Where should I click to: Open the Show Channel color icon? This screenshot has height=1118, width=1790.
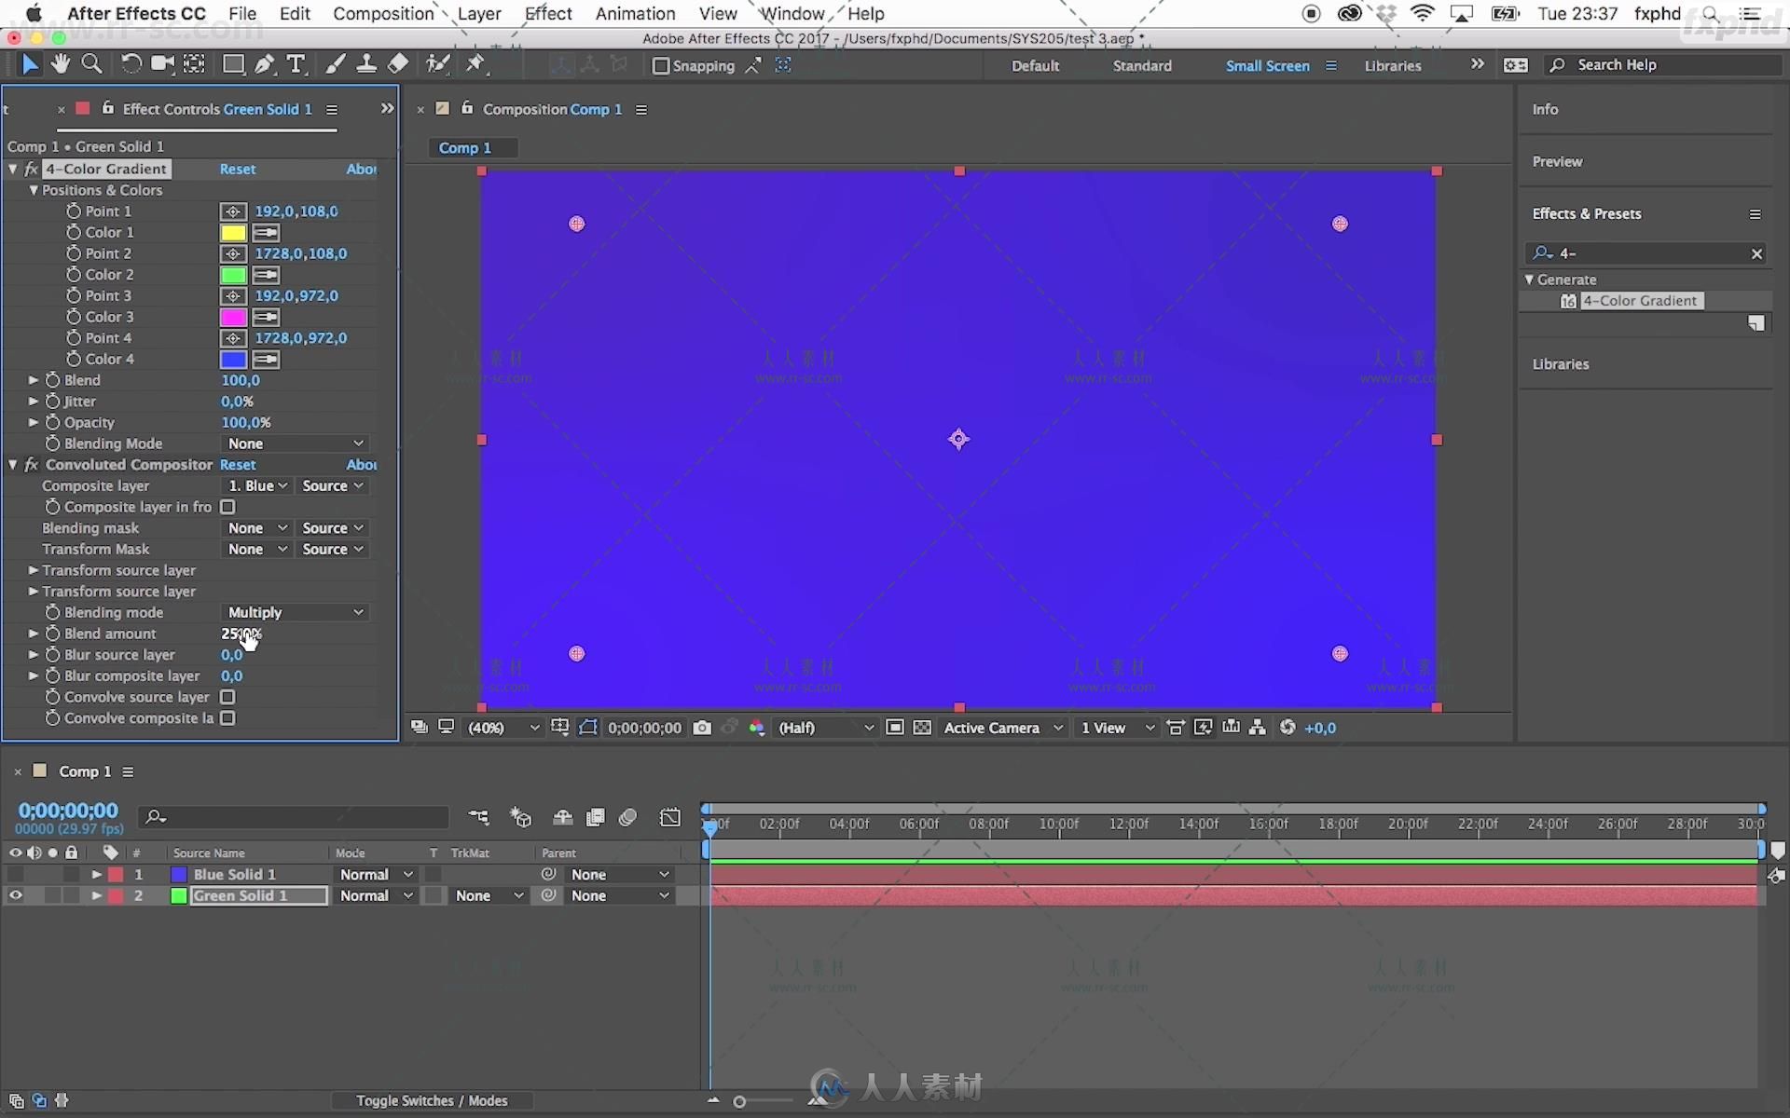[756, 728]
